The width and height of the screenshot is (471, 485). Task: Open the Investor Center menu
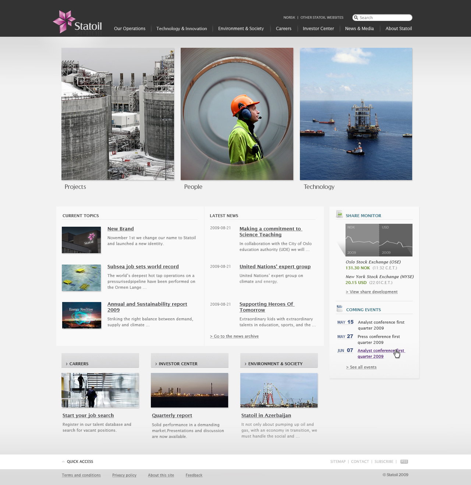[318, 29]
